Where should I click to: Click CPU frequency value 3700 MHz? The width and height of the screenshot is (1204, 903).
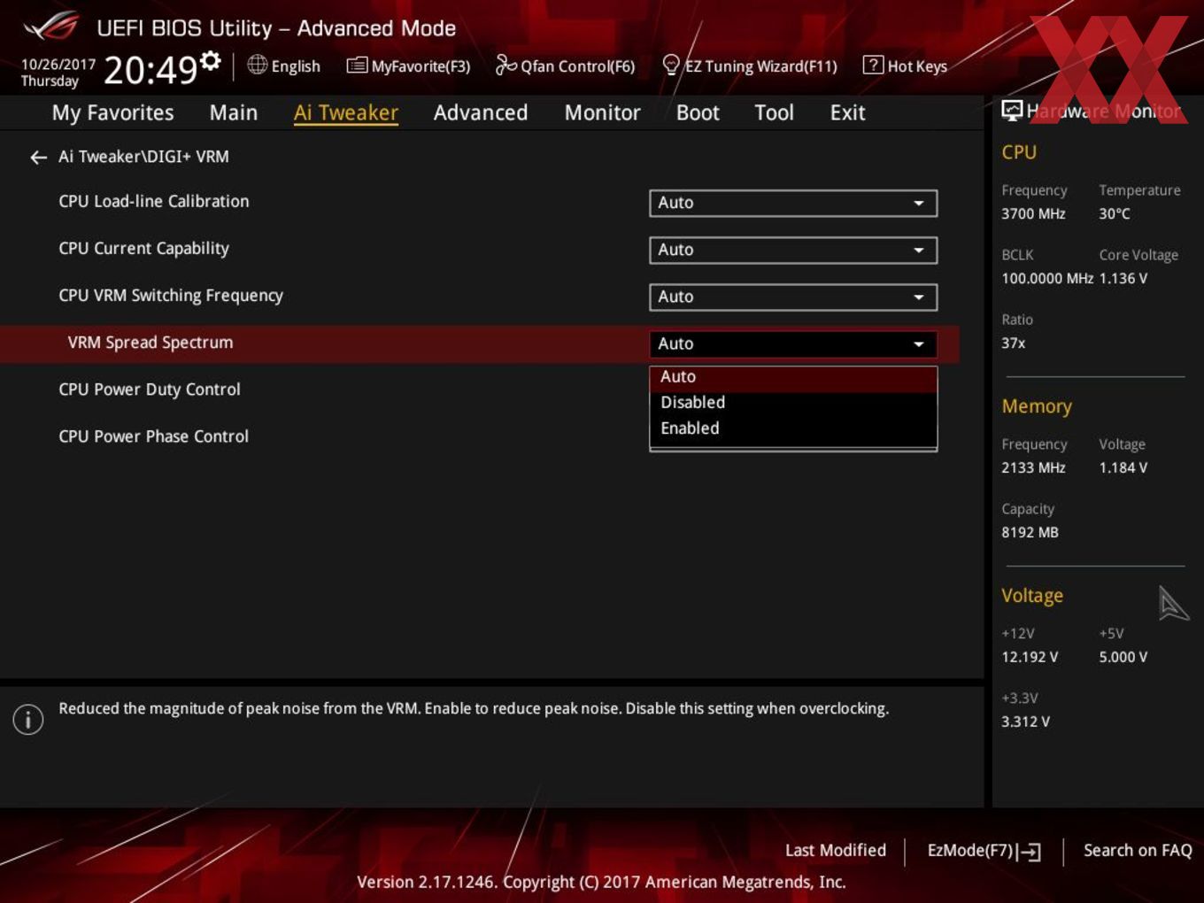coord(1033,214)
